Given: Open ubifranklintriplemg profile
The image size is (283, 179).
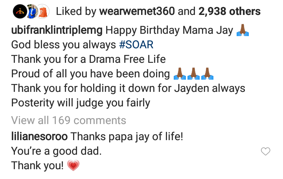Looking at the screenshot, I should pyautogui.click(x=57, y=30).
